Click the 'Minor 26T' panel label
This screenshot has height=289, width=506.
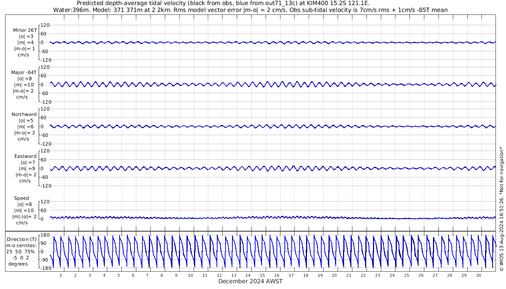click(25, 30)
